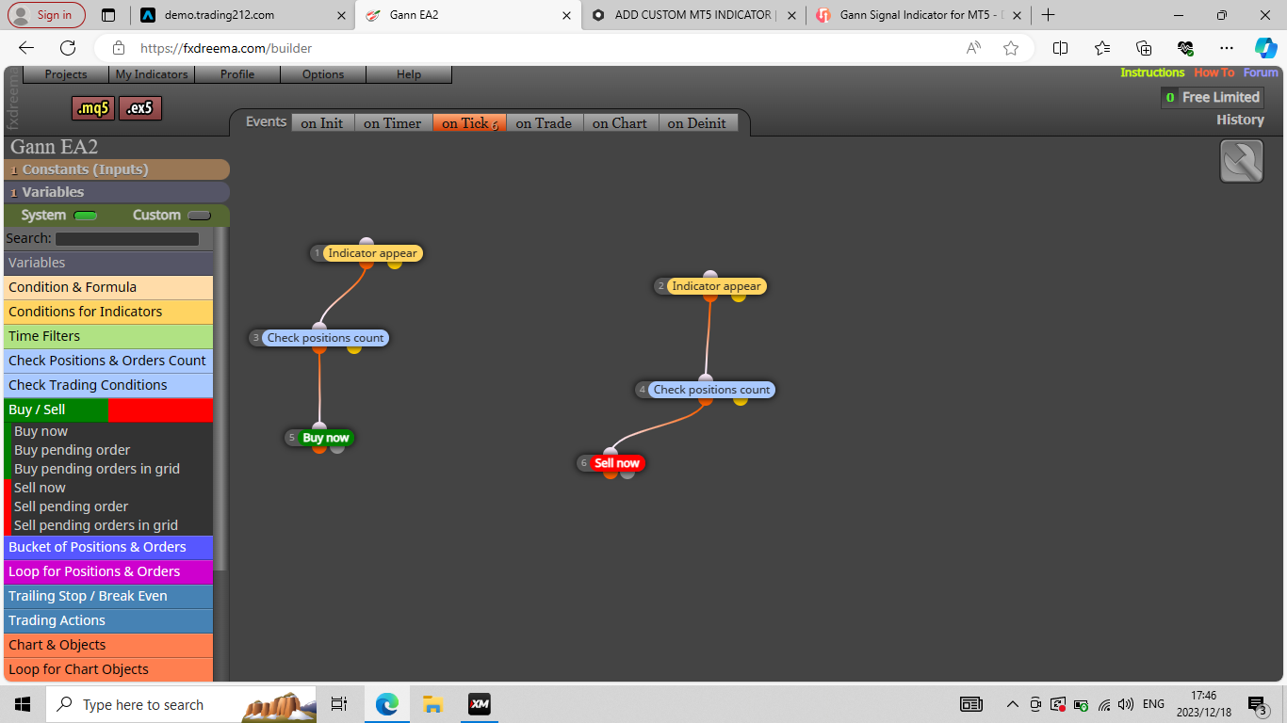
Task: Toggle the Custom blocks switch
Action: pyautogui.click(x=200, y=216)
